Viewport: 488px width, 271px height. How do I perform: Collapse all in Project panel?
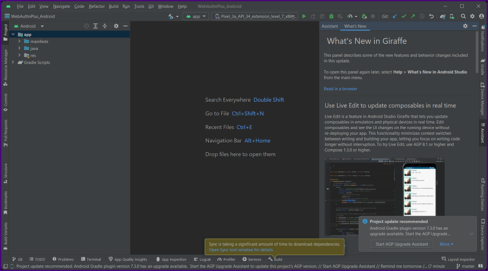point(106,26)
